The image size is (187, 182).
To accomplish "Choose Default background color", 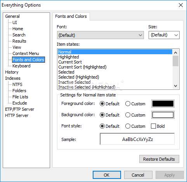I will click(x=110, y=115).
